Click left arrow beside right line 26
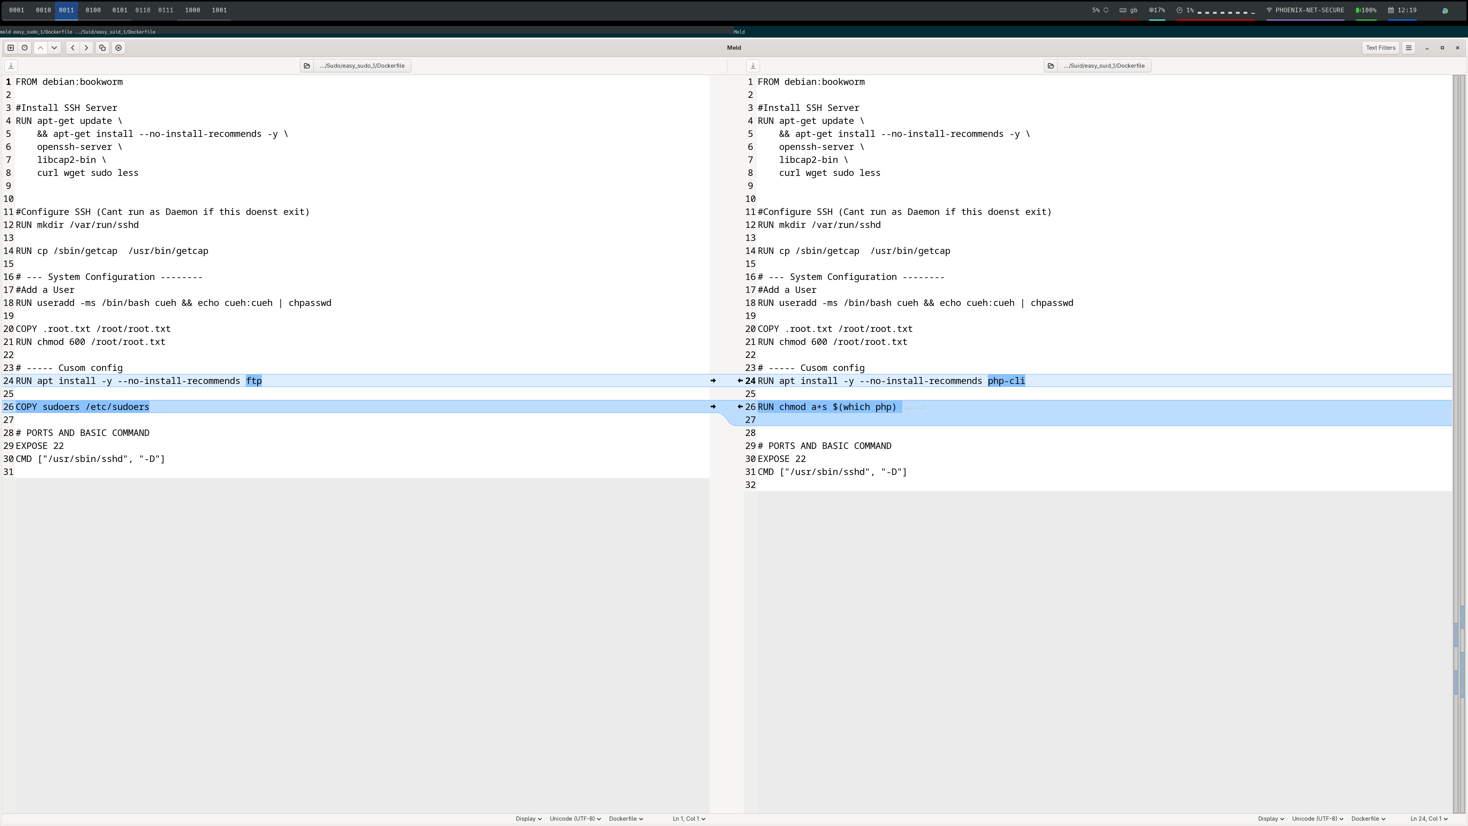 [x=740, y=406]
